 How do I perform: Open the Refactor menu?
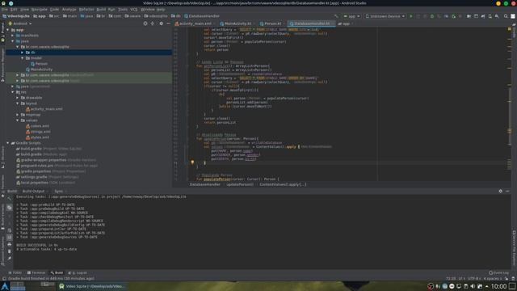click(x=86, y=10)
